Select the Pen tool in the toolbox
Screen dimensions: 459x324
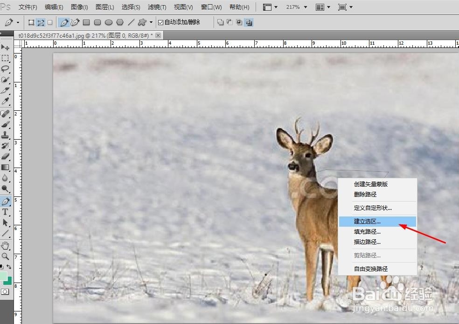[x=6, y=201]
